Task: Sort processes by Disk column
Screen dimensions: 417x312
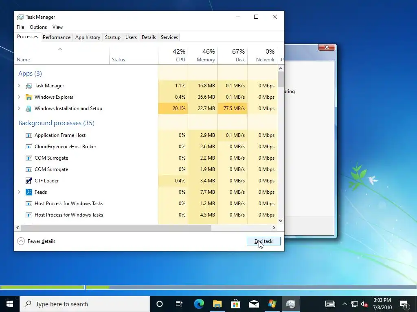Action: pos(233,56)
